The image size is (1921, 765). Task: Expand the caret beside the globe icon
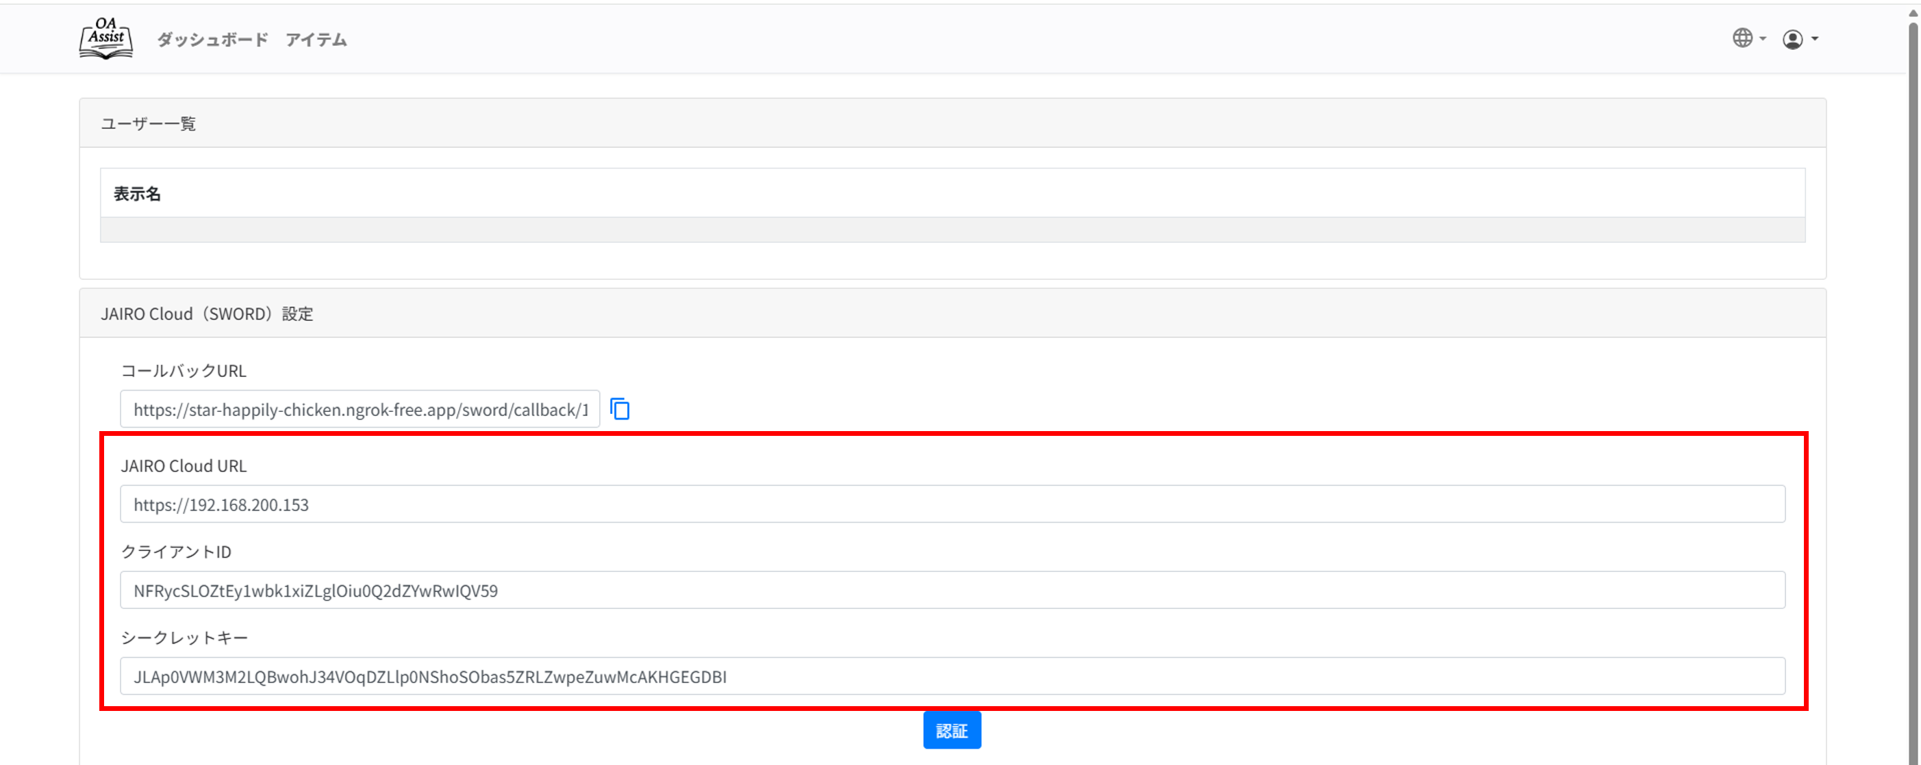[1763, 39]
